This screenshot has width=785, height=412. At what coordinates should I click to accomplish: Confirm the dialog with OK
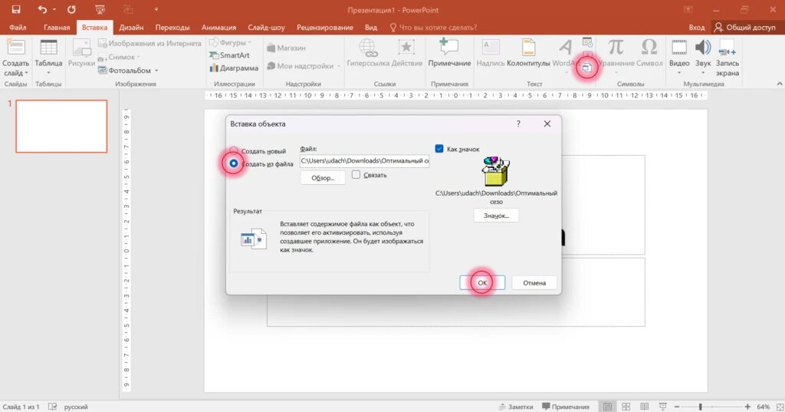[x=482, y=282]
